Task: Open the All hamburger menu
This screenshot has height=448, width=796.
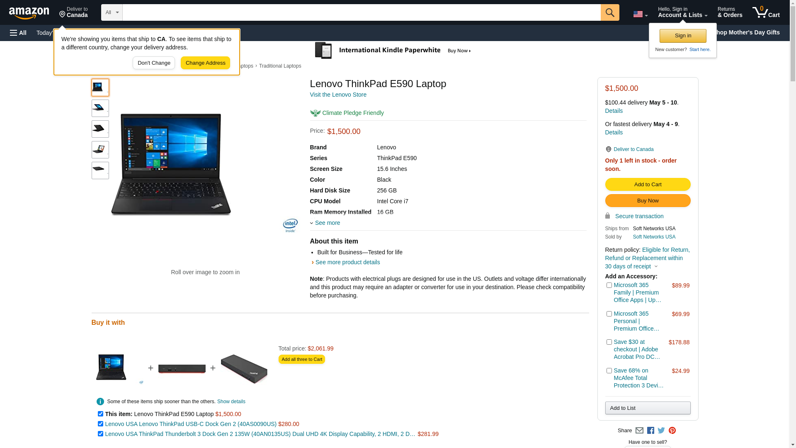Action: [18, 33]
